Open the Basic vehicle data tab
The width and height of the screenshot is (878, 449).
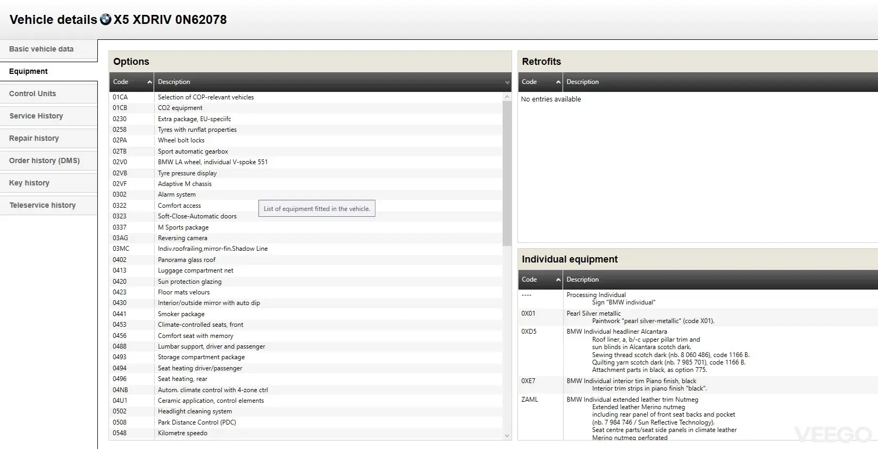coord(48,49)
